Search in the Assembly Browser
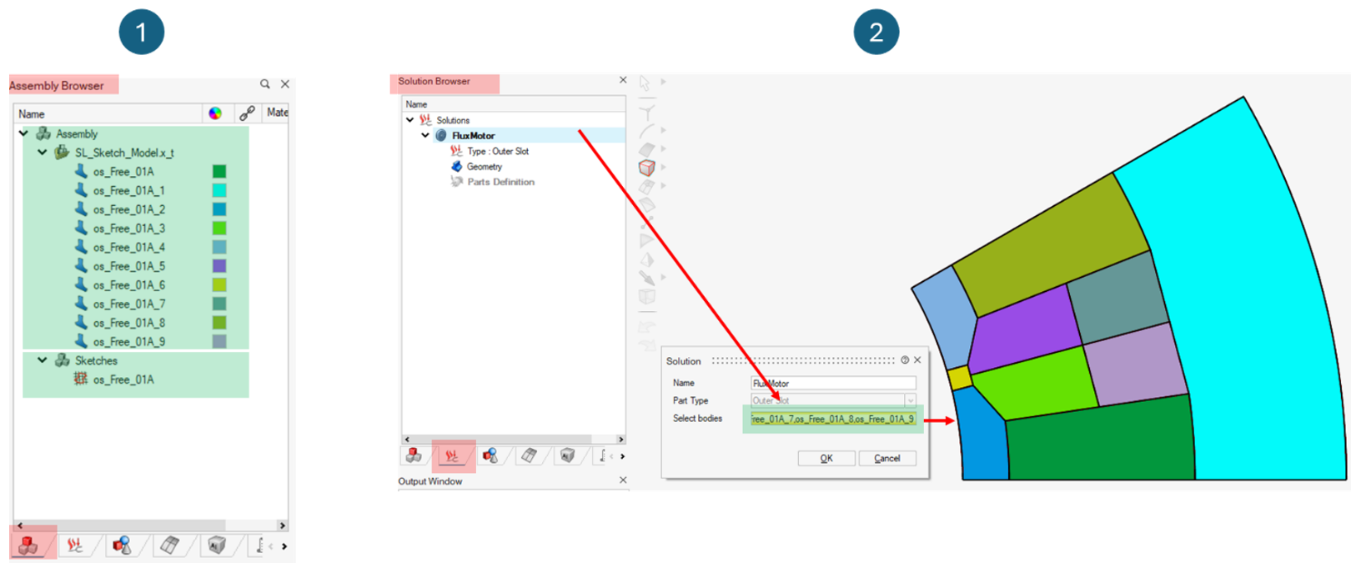This screenshot has width=1366, height=568. 264,84
